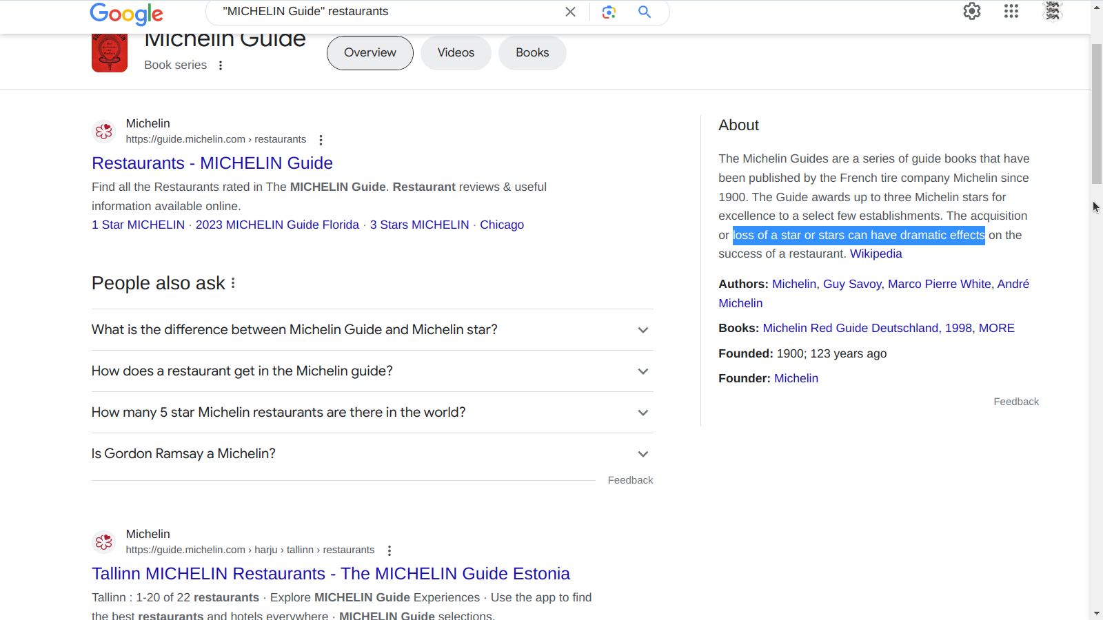This screenshot has height=620, width=1103.
Task: Clear the search box text
Action: (570, 12)
